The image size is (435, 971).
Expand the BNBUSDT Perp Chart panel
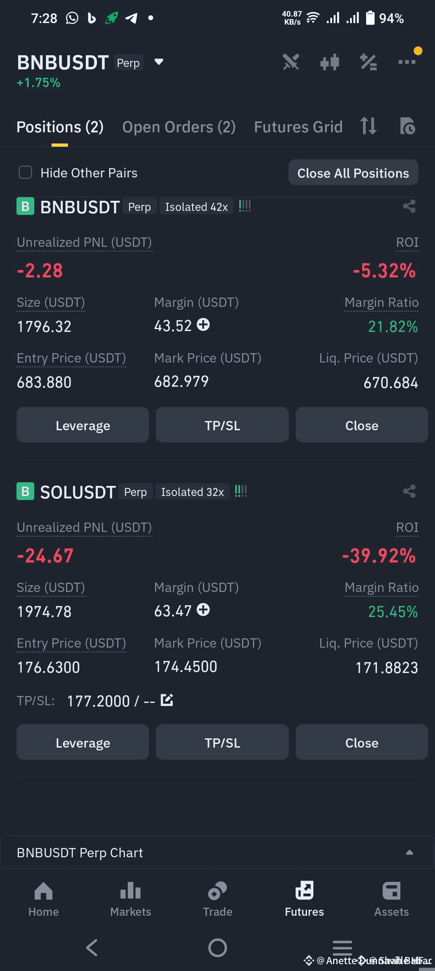tap(409, 852)
